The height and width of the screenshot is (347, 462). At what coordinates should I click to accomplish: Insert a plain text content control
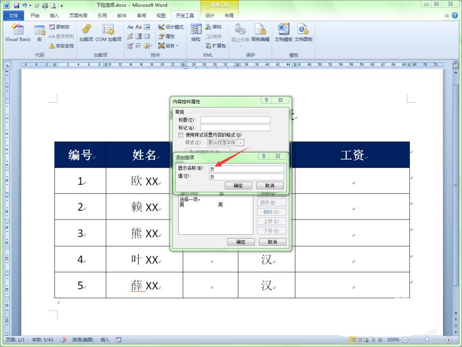coord(139,27)
